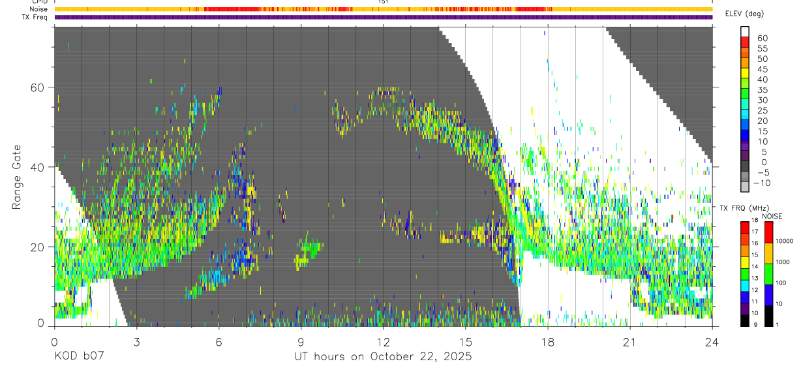
Task: Click hour 24 on the UT time axis
Action: click(x=712, y=341)
